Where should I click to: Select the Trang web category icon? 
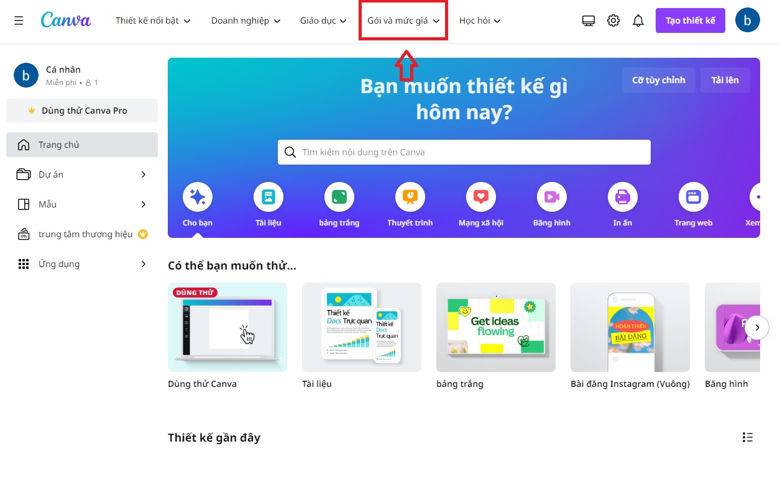[694, 198]
